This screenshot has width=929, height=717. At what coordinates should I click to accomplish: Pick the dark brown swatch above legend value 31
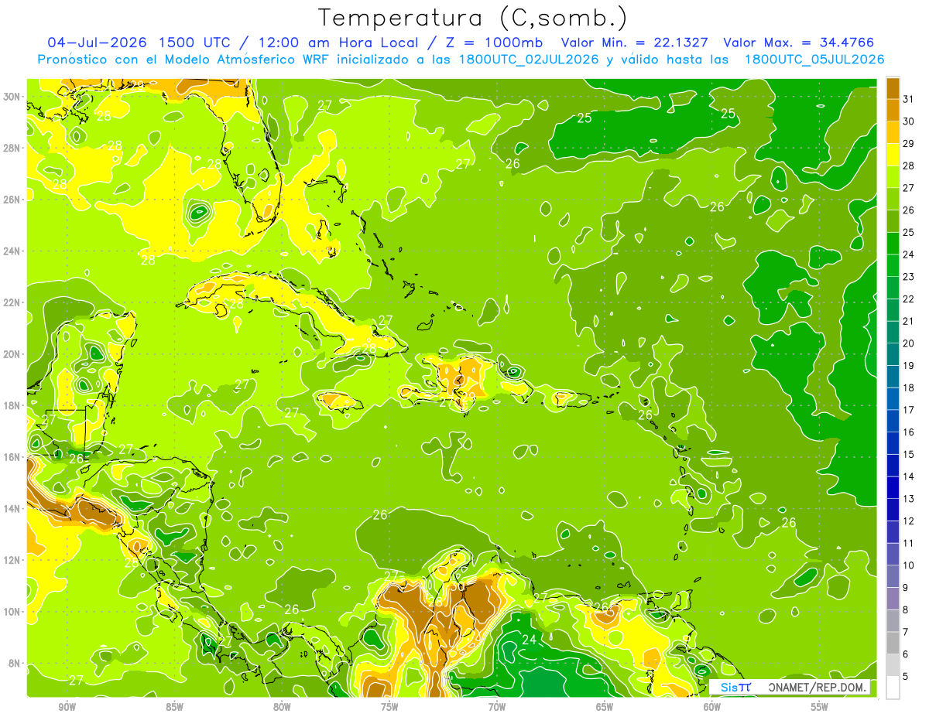[x=893, y=87]
